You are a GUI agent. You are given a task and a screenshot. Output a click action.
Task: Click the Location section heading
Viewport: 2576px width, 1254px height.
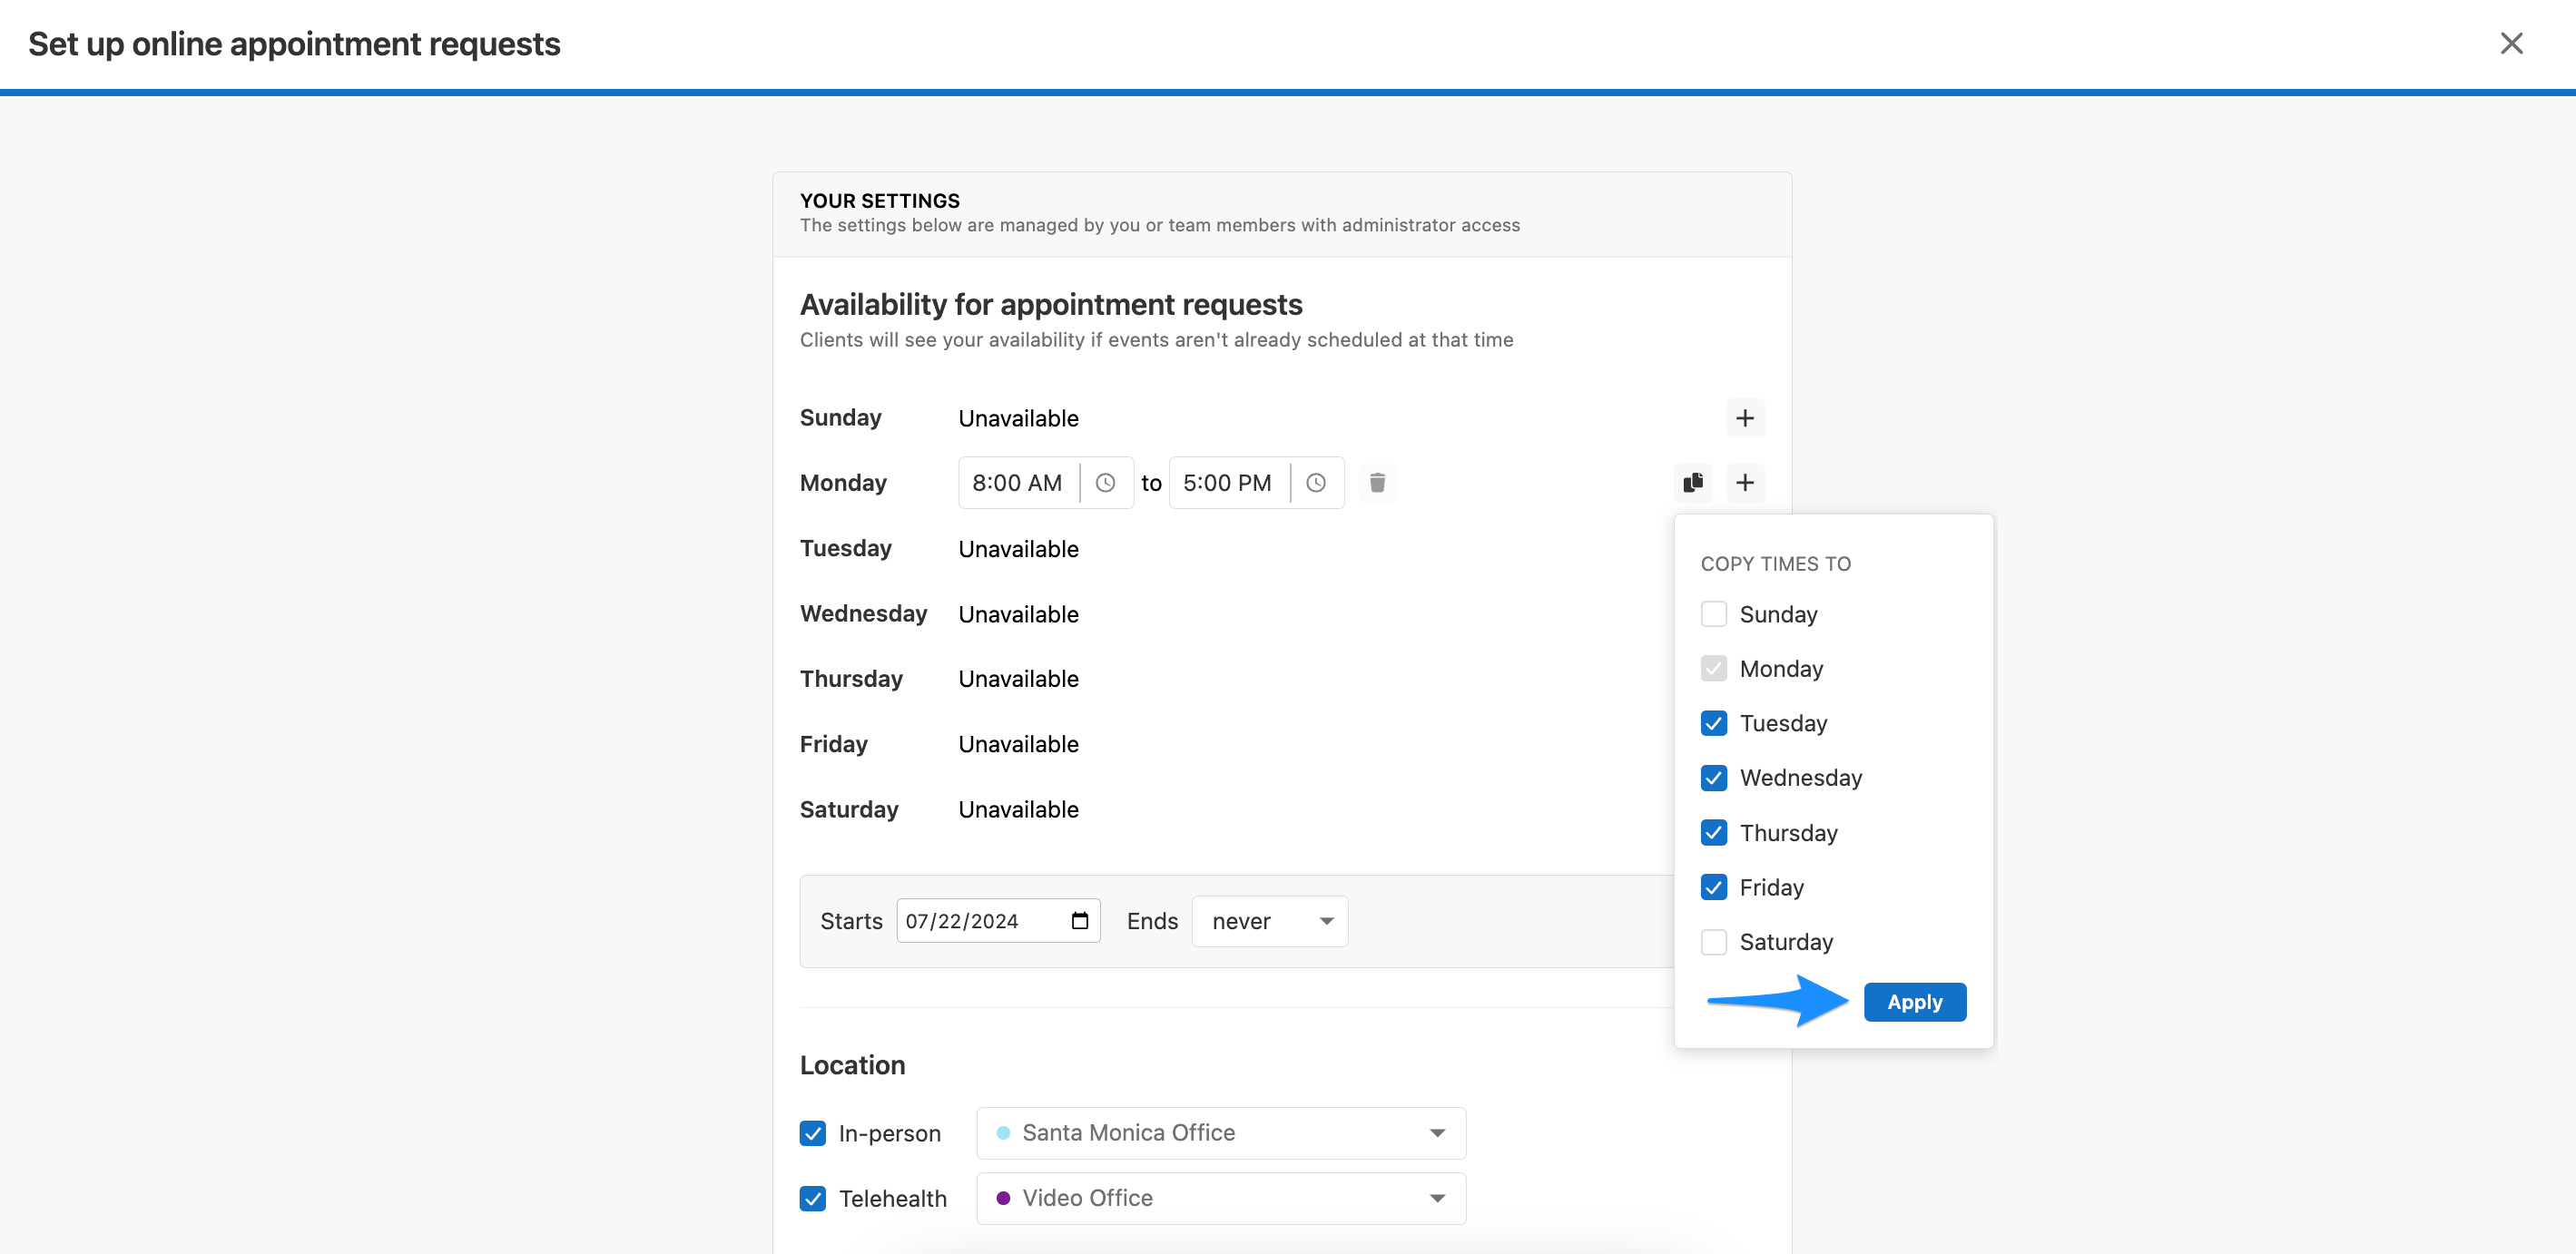point(852,1065)
